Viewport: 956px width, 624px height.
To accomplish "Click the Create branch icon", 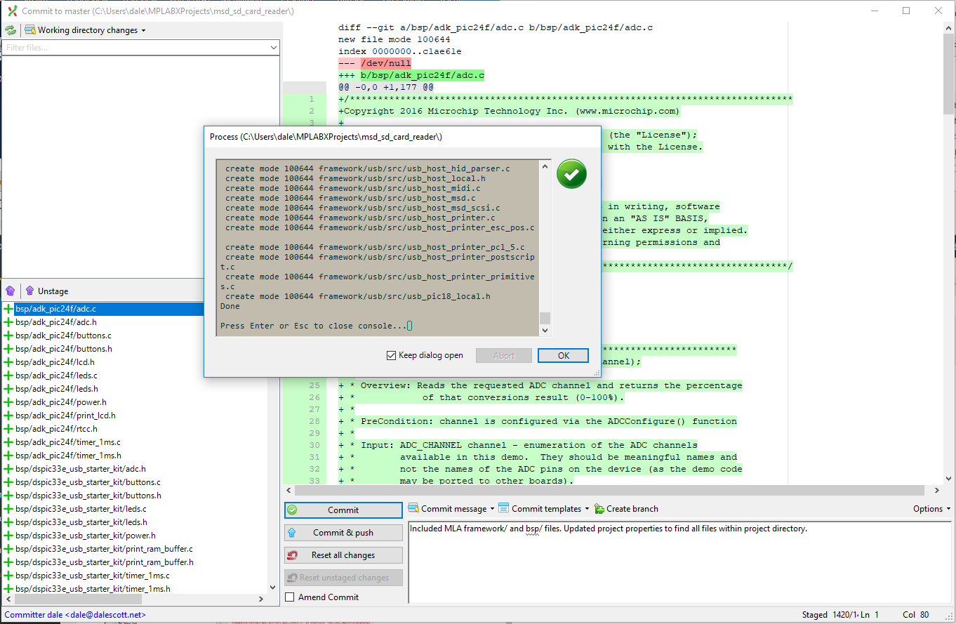I will click(599, 509).
